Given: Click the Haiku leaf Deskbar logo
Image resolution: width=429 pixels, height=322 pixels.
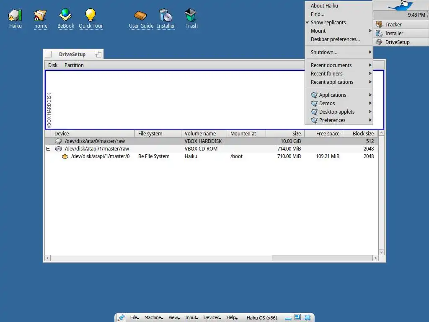Looking at the screenshot, I should 401,5.
